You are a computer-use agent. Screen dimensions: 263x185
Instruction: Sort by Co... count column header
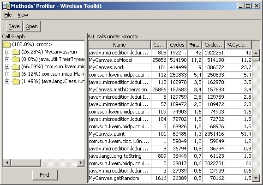point(159,45)
